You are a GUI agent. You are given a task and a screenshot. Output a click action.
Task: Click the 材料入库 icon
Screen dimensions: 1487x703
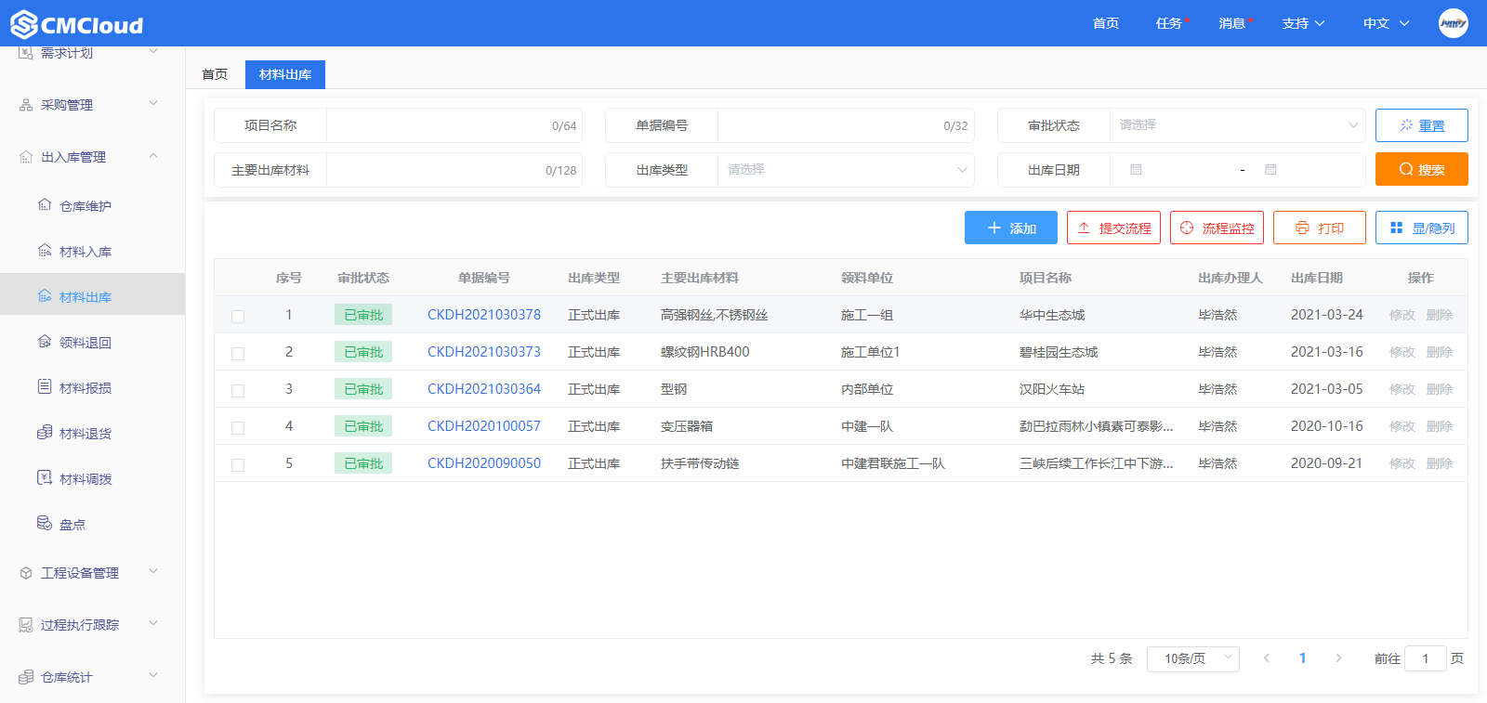pos(45,251)
